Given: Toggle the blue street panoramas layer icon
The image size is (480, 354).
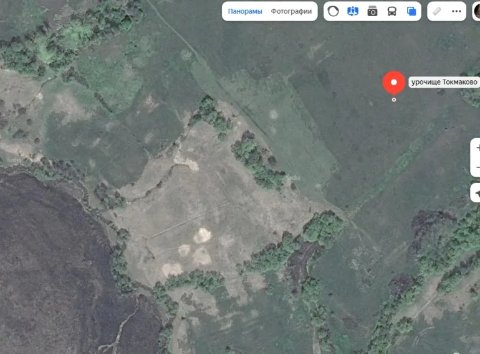Looking at the screenshot, I should coord(353,11).
